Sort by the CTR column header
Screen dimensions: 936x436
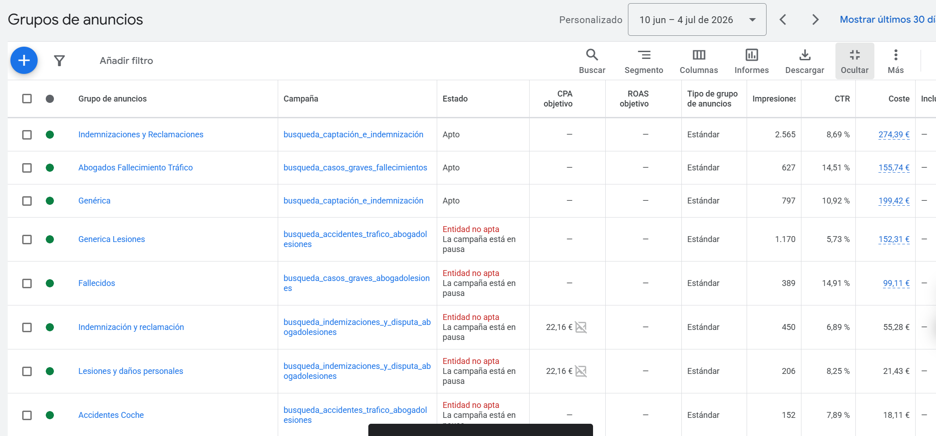[842, 99]
